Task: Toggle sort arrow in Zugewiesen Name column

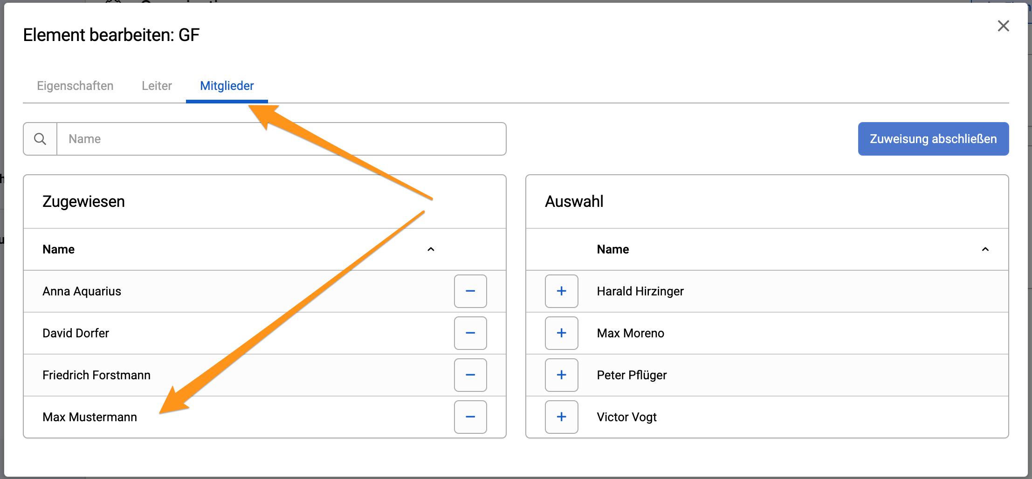Action: [x=431, y=249]
